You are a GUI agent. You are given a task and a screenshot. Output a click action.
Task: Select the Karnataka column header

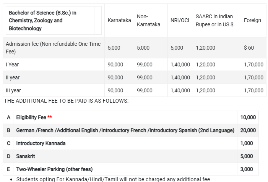tap(119, 20)
